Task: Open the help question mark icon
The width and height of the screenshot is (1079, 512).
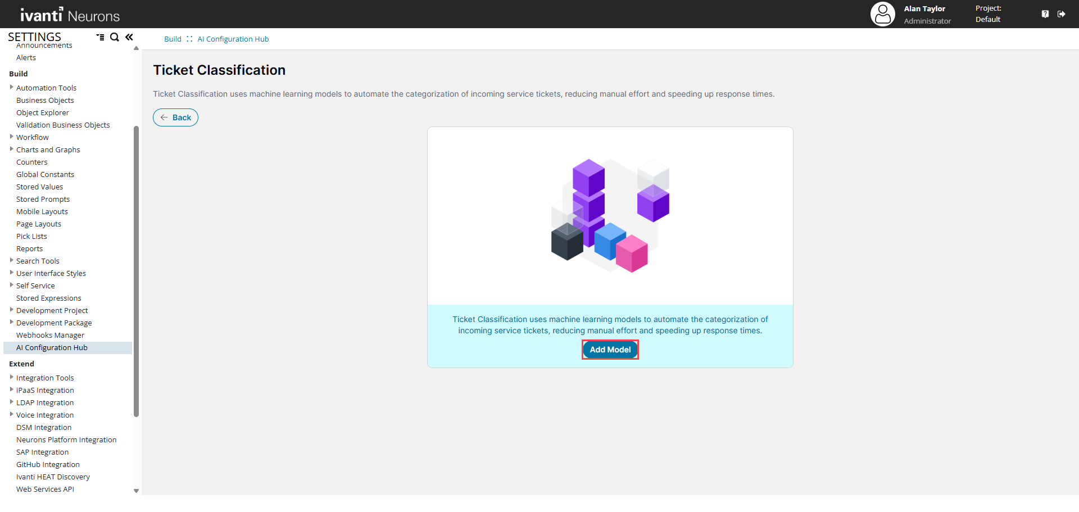Action: pos(1045,14)
